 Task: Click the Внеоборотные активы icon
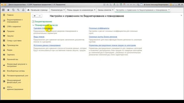coord(4,71)
